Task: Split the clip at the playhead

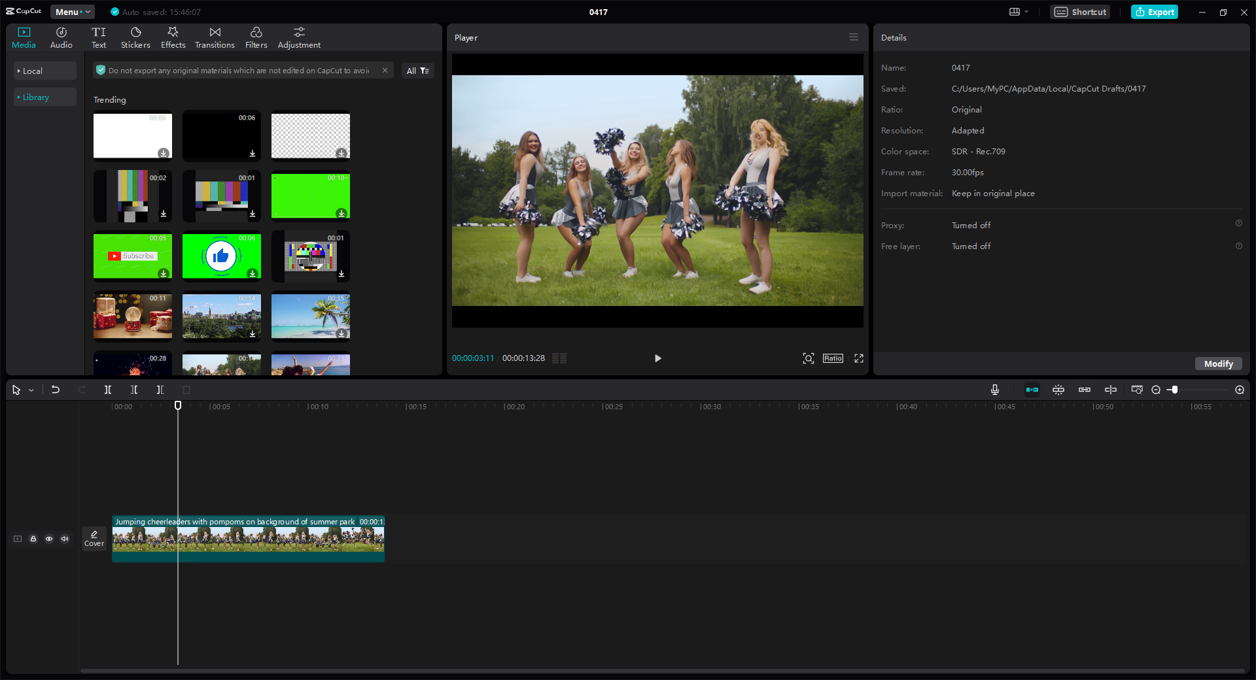Action: pyautogui.click(x=108, y=390)
